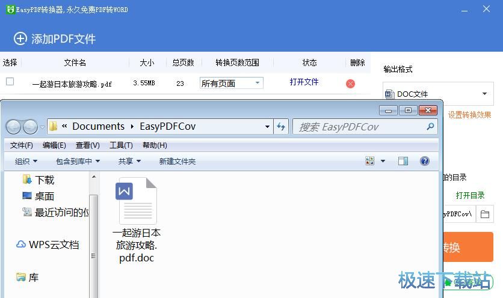Click the 一起游日本旅游攻略.pdf file name
This screenshot has width=503, height=298.
(x=72, y=84)
